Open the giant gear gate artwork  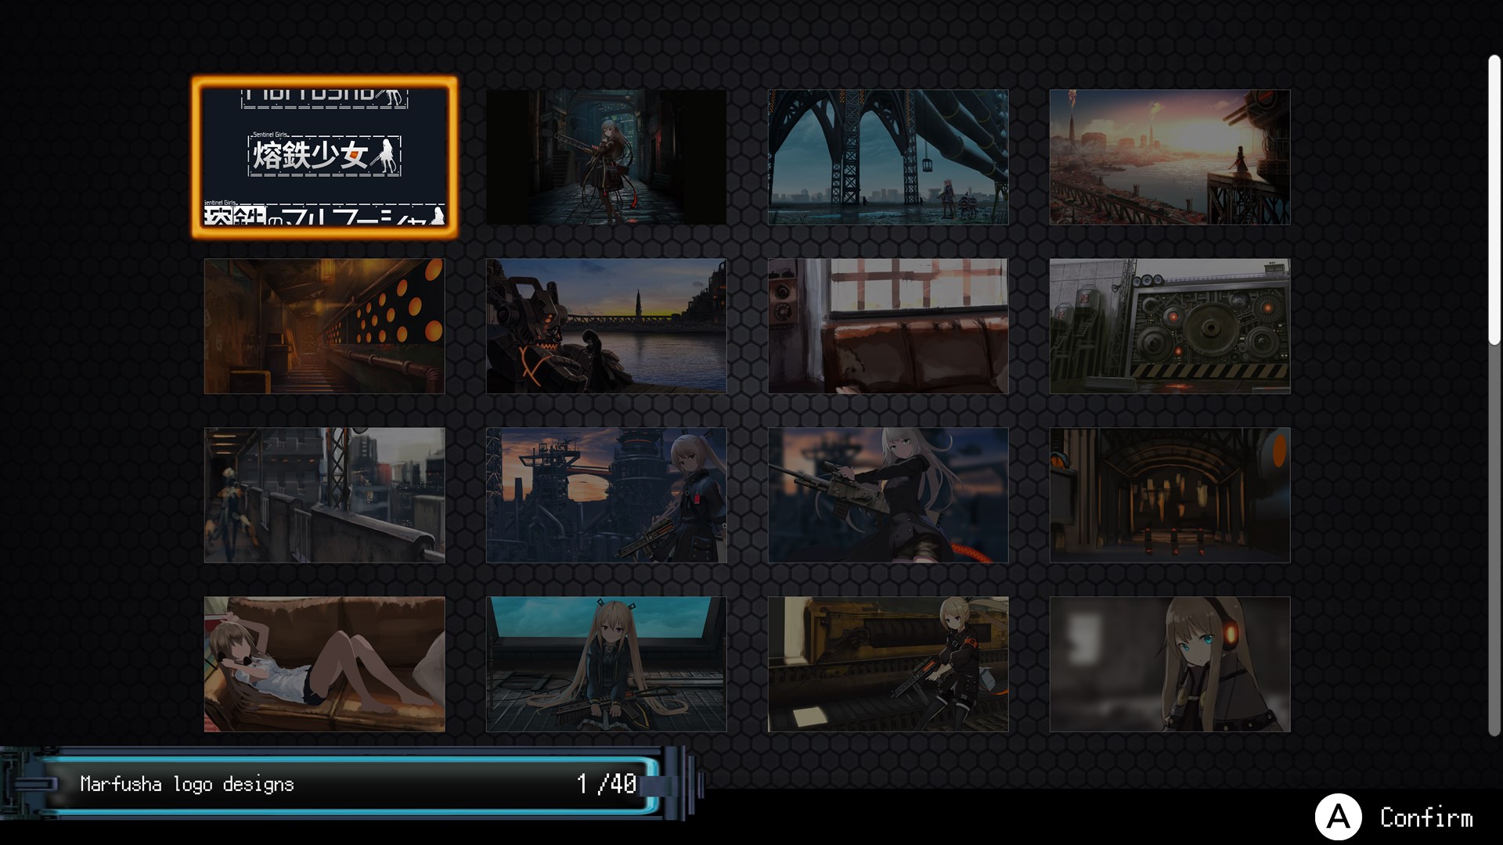pyautogui.click(x=1170, y=325)
